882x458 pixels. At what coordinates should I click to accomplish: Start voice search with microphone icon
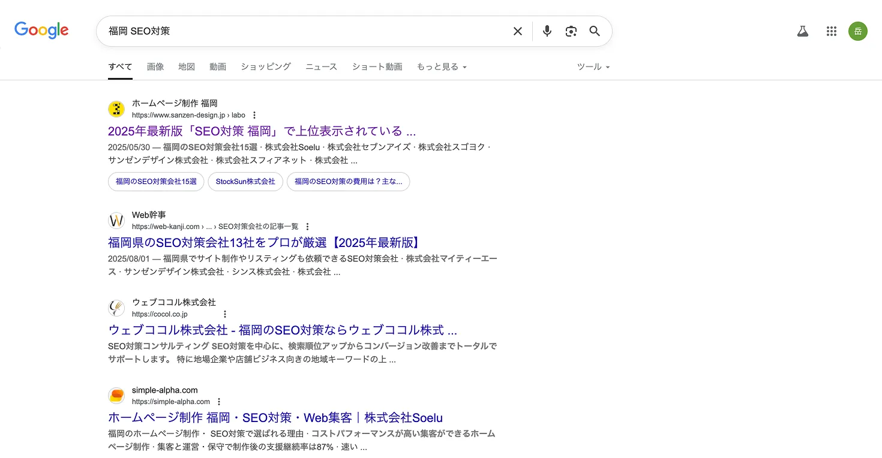pos(547,31)
